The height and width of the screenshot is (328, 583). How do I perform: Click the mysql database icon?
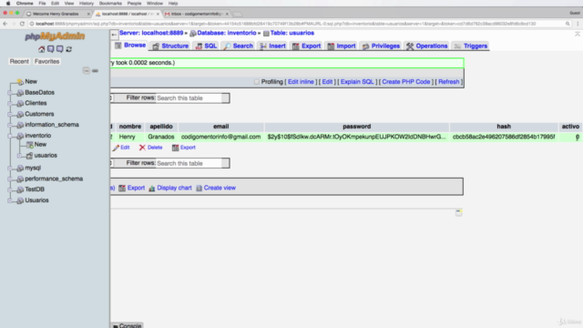(20, 168)
